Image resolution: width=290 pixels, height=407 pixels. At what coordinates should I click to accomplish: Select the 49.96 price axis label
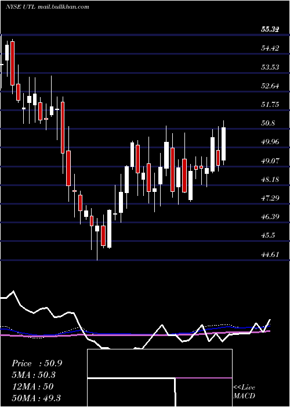(270, 142)
